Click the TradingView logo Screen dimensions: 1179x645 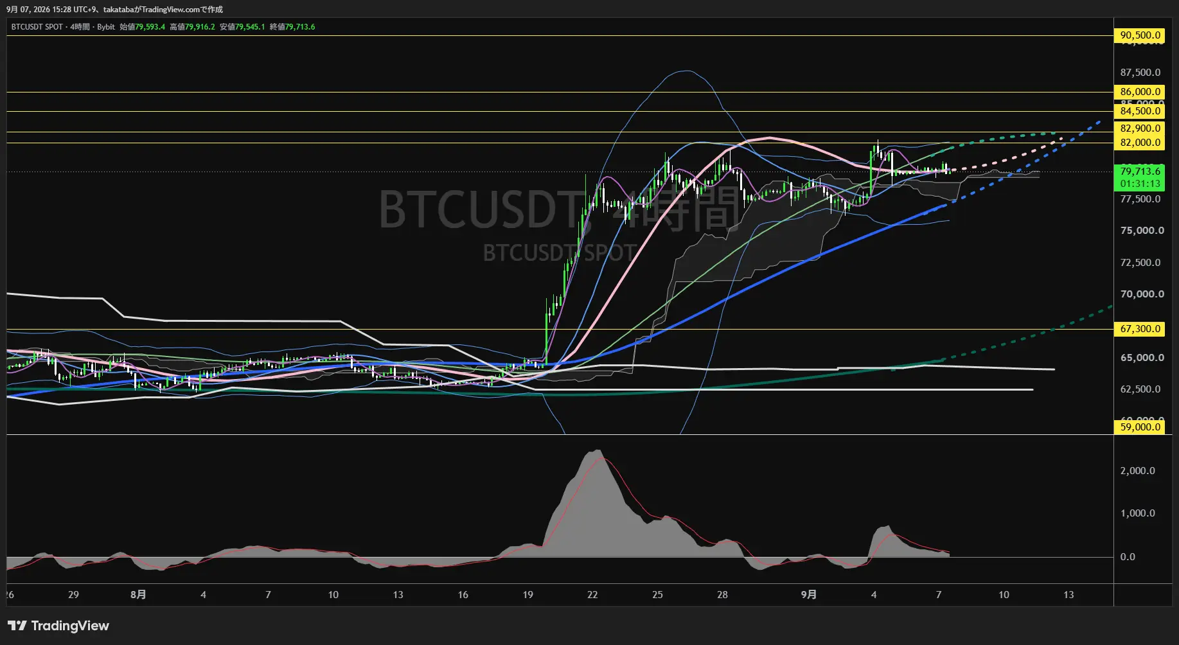tap(58, 626)
